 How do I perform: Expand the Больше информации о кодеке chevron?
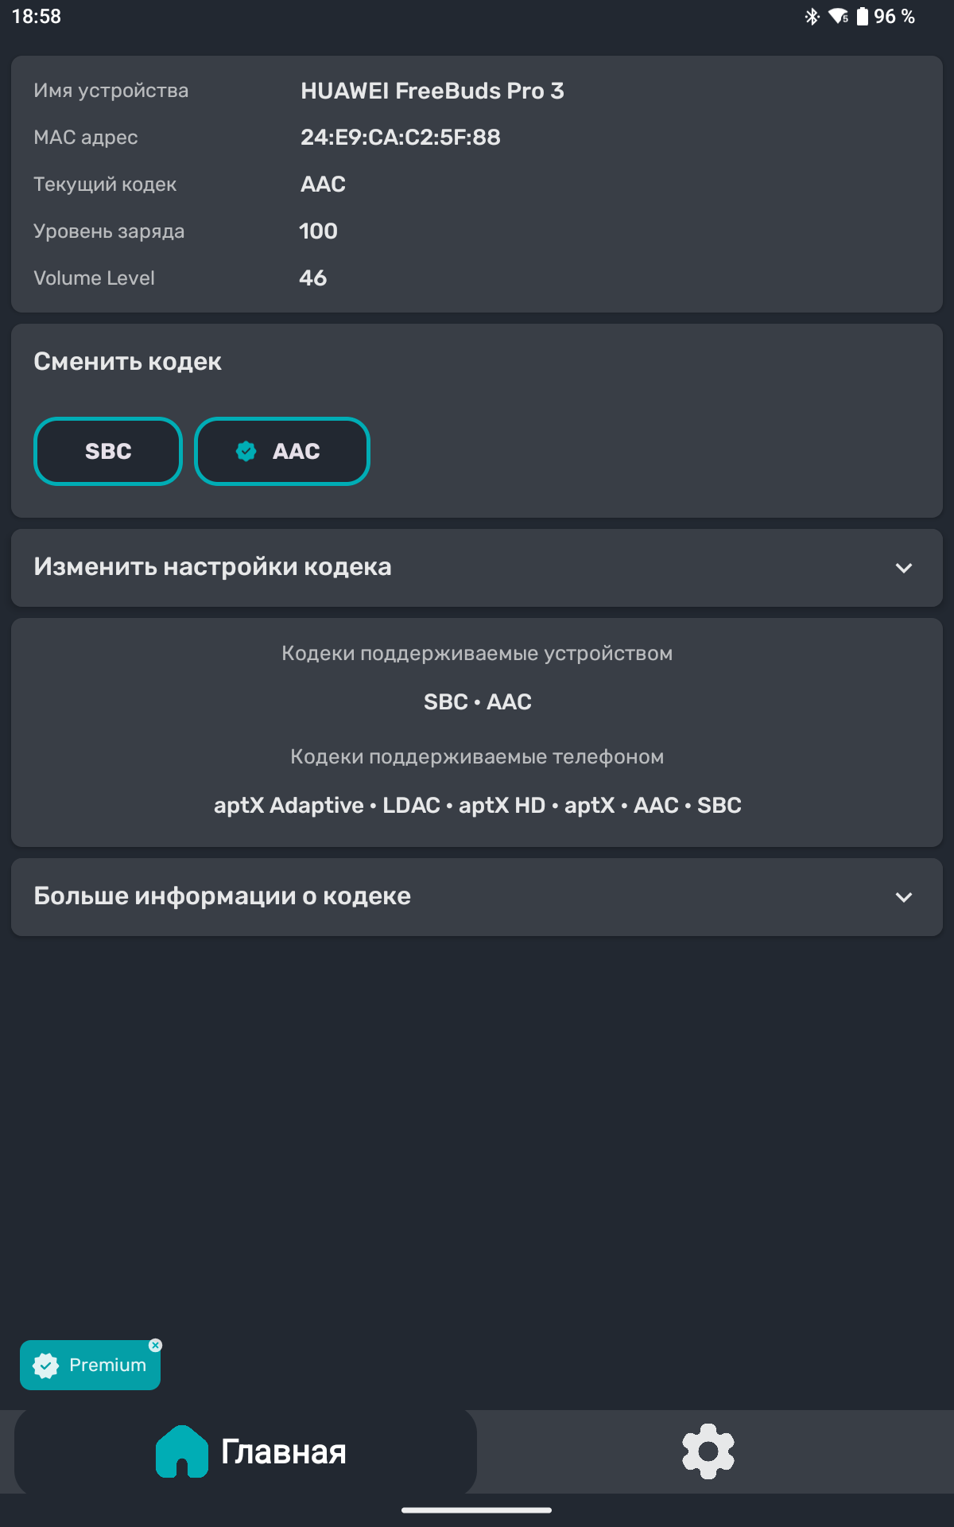pos(903,897)
